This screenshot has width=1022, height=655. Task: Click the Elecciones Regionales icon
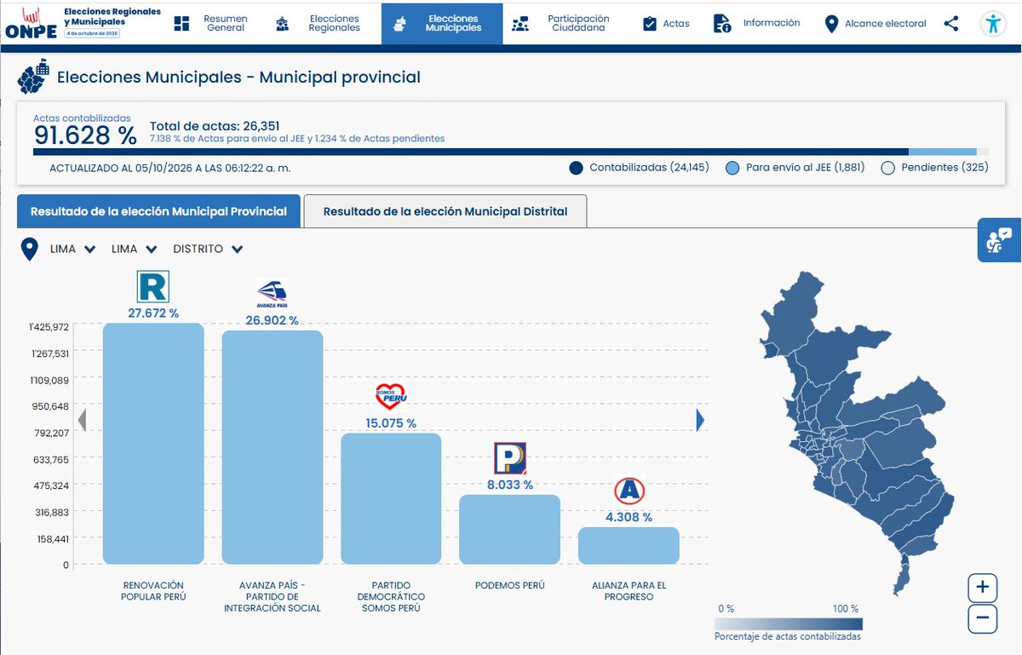coord(282,24)
